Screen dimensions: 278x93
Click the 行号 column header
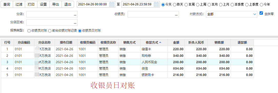[7, 43]
